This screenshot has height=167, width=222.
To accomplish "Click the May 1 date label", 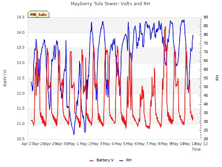I will click(73, 144).
